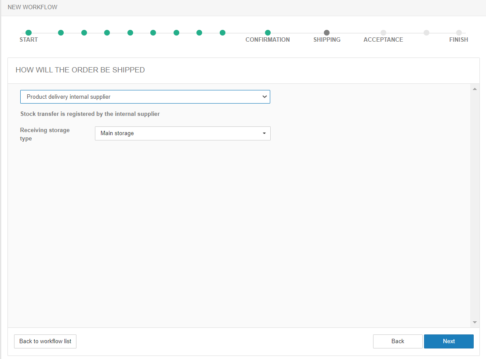Screen dimensions: 486x359
Task: Select the current SHIPPING step marker
Action: pos(326,32)
